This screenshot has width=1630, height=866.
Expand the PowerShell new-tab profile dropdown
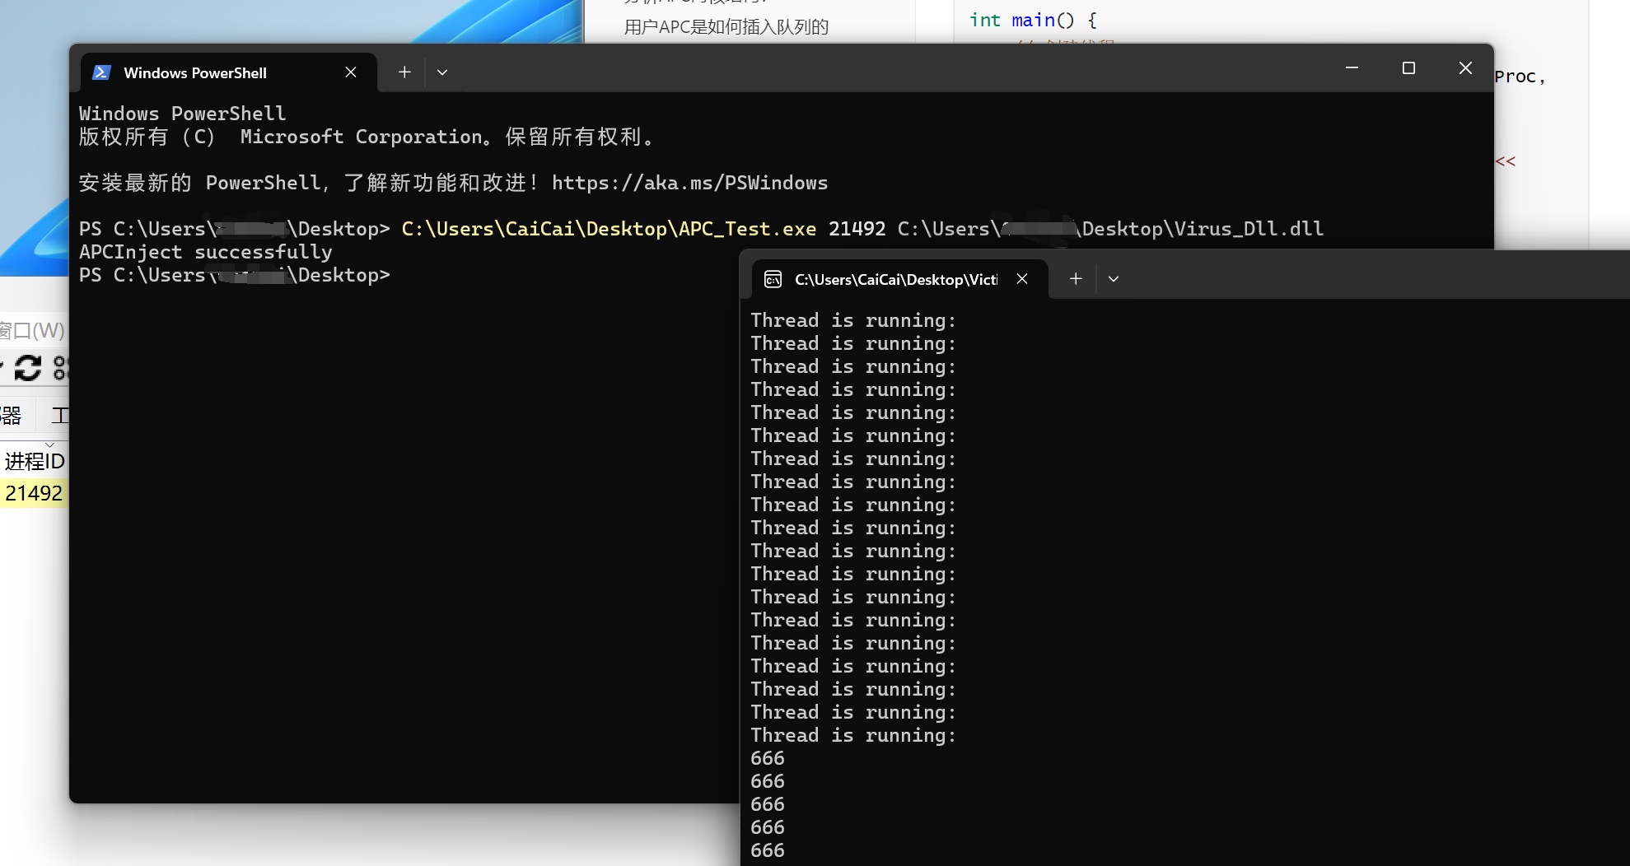pos(442,72)
